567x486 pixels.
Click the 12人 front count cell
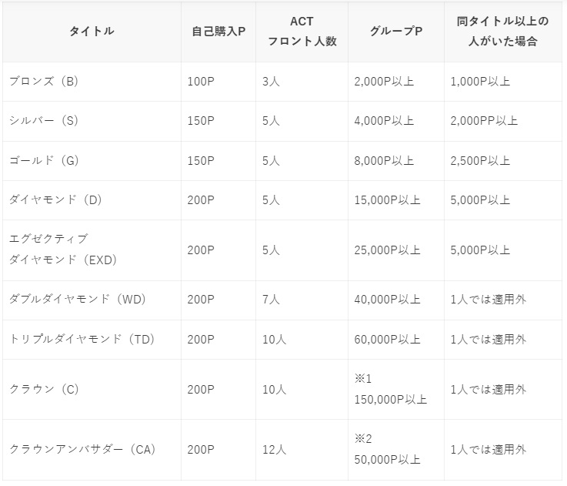coord(302,450)
